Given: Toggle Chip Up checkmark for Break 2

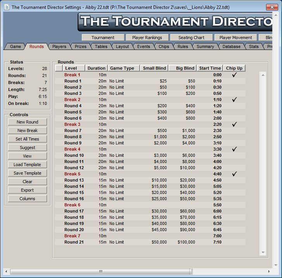Looking at the screenshot, I should [x=234, y=100].
